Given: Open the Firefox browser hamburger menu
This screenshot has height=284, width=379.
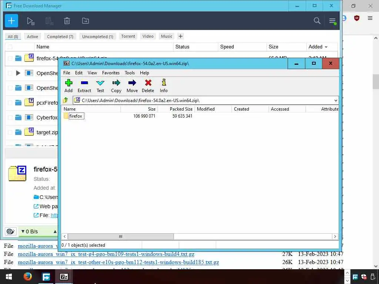Looking at the screenshot, I should (370, 18).
